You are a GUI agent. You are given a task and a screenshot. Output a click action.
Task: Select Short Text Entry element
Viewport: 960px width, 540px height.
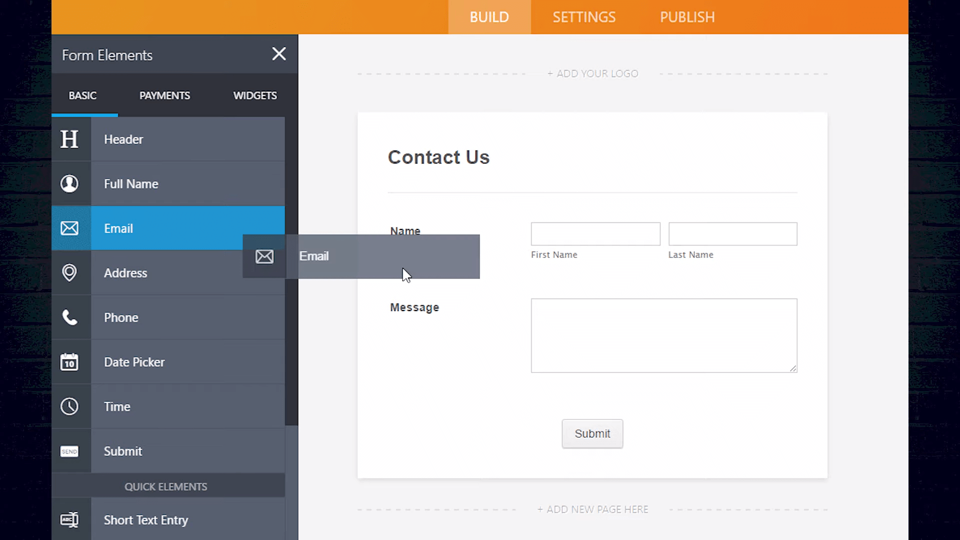point(146,520)
